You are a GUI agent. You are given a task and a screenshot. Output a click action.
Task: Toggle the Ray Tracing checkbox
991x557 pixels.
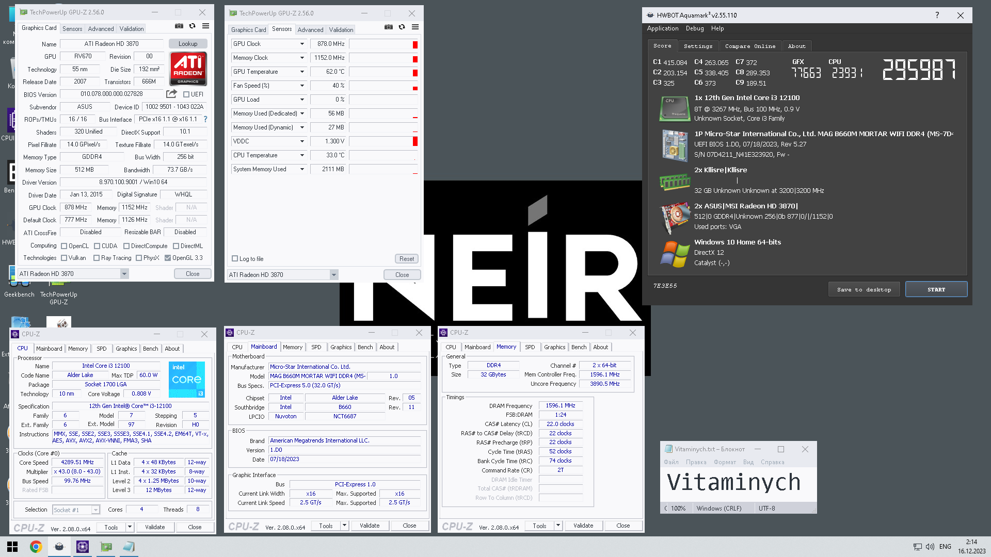pos(97,258)
